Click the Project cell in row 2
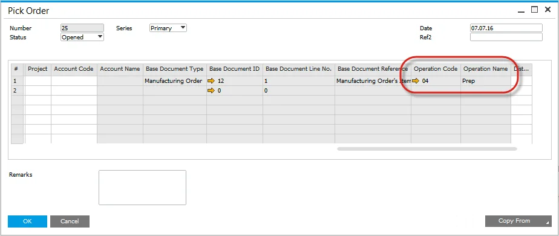The image size is (559, 236). [38, 91]
